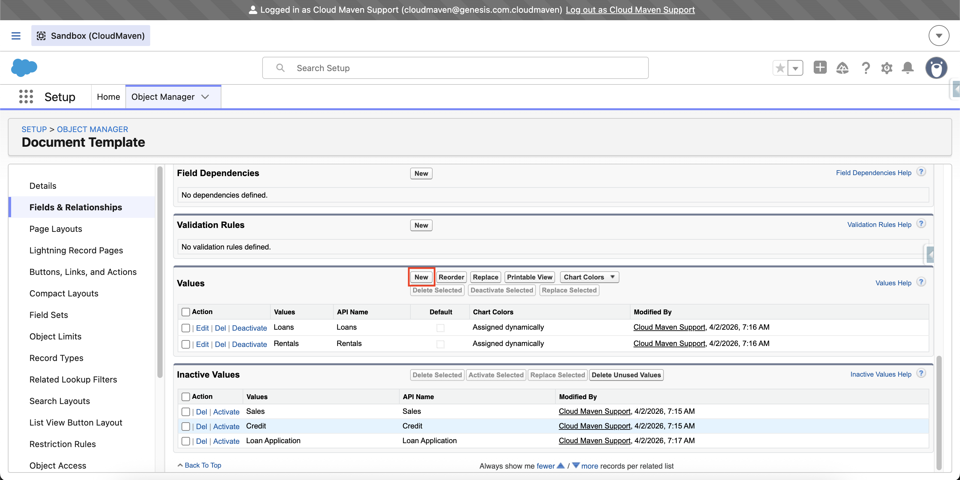Image resolution: width=960 pixels, height=480 pixels.
Task: Click the Validation Rules help question icon
Action: [x=921, y=224]
